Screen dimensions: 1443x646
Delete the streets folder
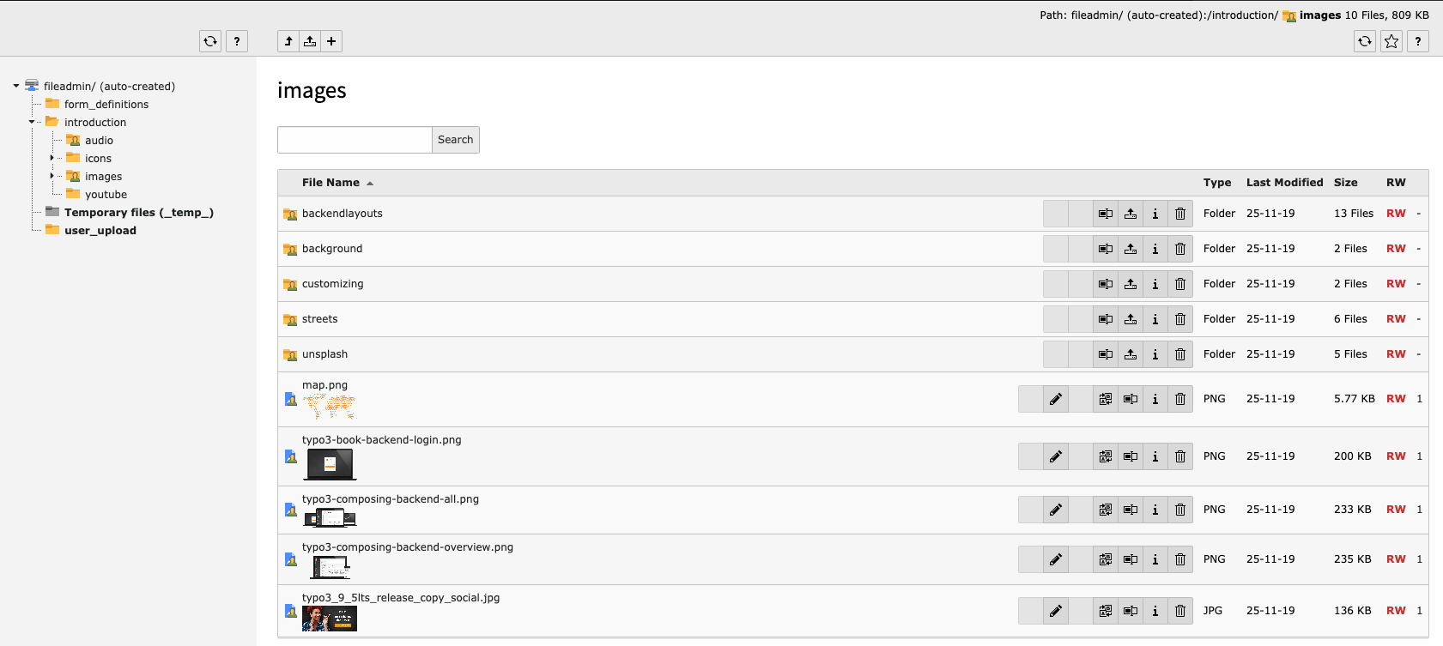[x=1180, y=319]
